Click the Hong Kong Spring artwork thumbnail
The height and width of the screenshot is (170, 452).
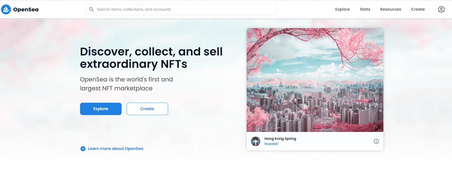click(x=315, y=80)
